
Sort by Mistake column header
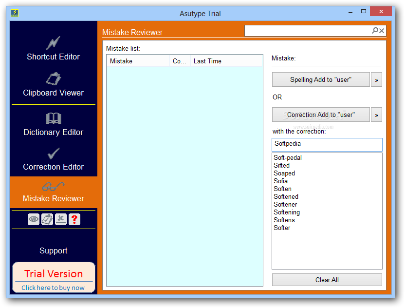pyautogui.click(x=138, y=61)
